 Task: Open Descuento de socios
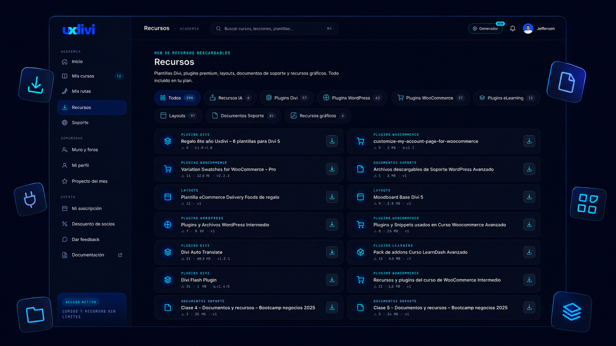[x=92, y=224]
